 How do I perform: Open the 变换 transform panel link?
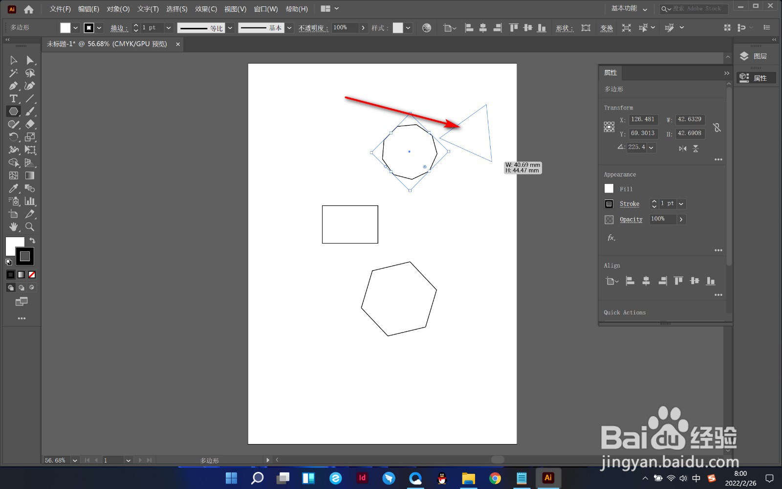607,28
